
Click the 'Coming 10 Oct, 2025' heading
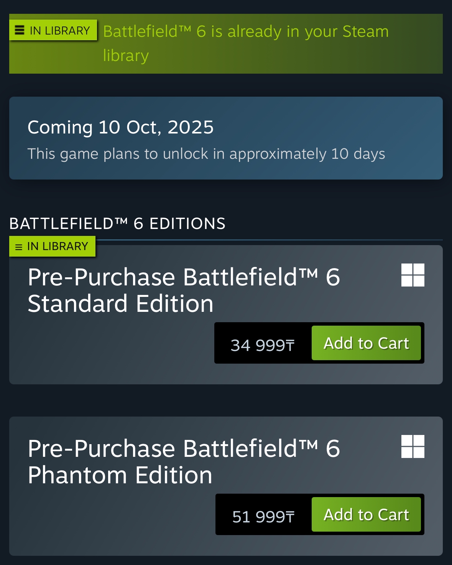coord(120,127)
